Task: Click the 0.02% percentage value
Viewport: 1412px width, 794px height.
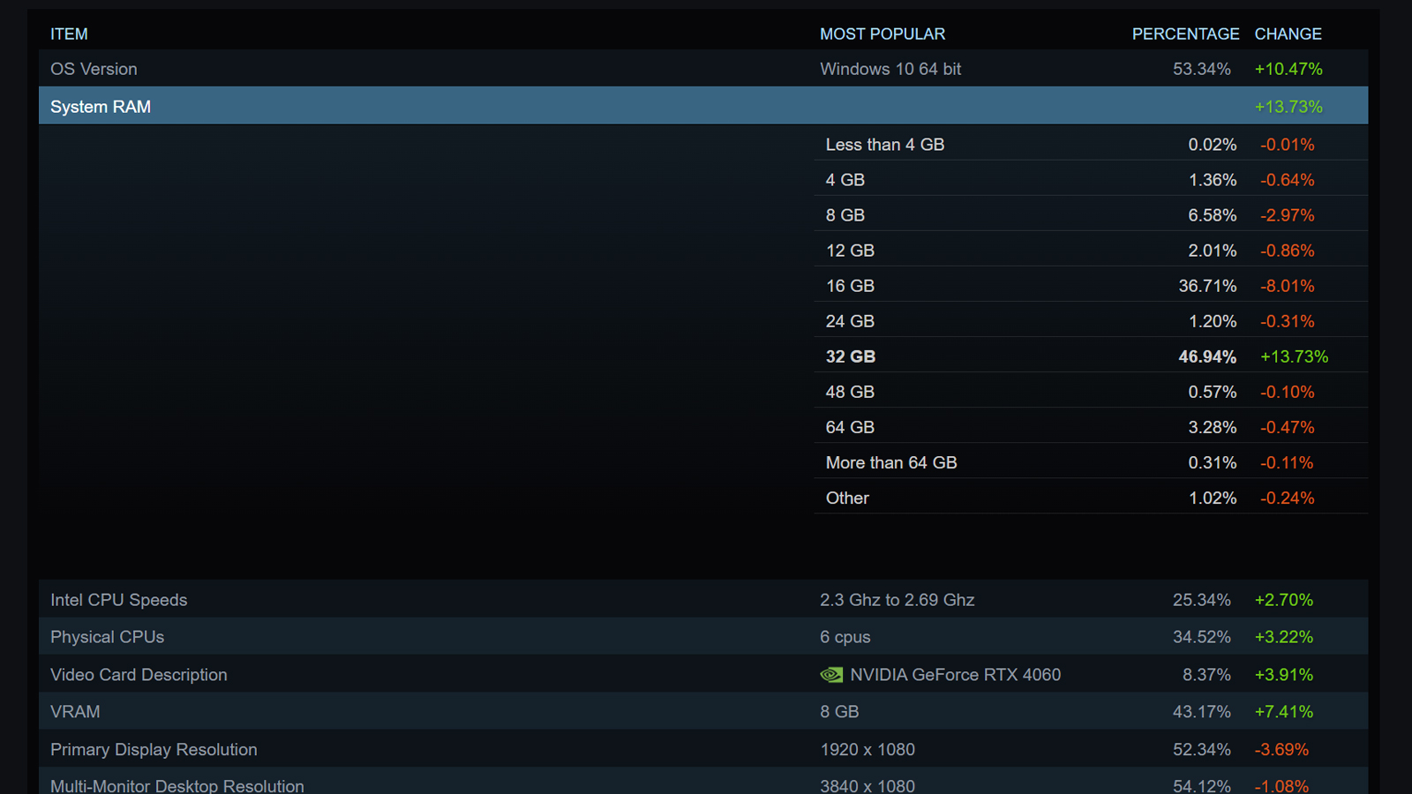Action: tap(1213, 145)
